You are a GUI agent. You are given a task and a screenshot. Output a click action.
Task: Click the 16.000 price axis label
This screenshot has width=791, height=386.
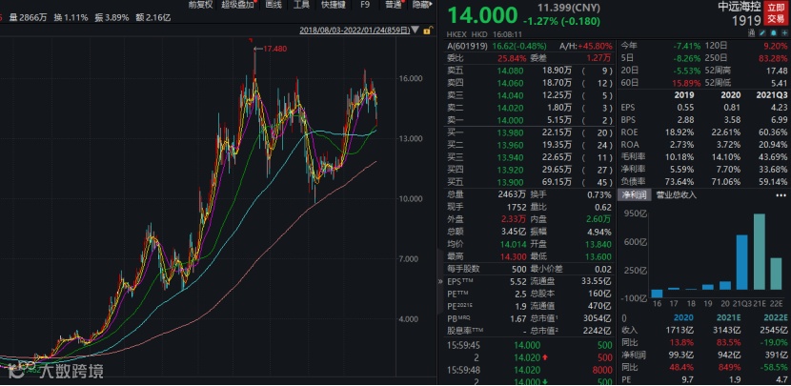tap(412, 79)
